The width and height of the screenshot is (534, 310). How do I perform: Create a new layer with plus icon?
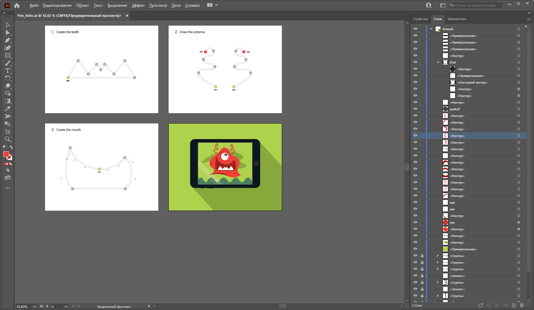pos(514,305)
